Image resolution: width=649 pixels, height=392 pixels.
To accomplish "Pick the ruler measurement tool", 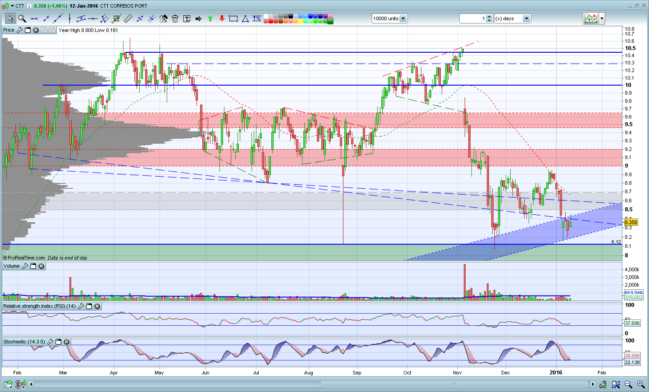I will coord(128,18).
